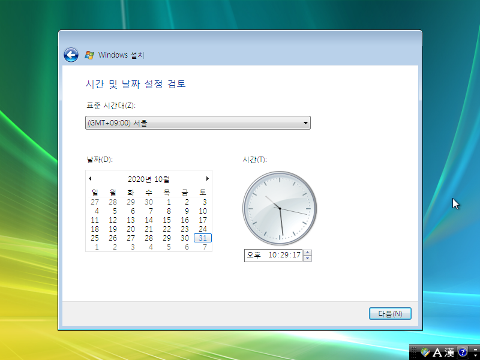
Task: Open language bar help question-mark icon
Action: 462,352
